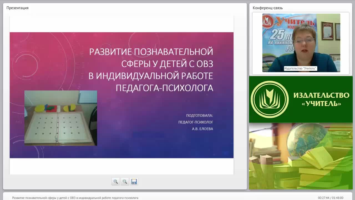Click the slide line В ИНДИВИДУАЛЬНОЙ РАБОТЕ

(151, 76)
